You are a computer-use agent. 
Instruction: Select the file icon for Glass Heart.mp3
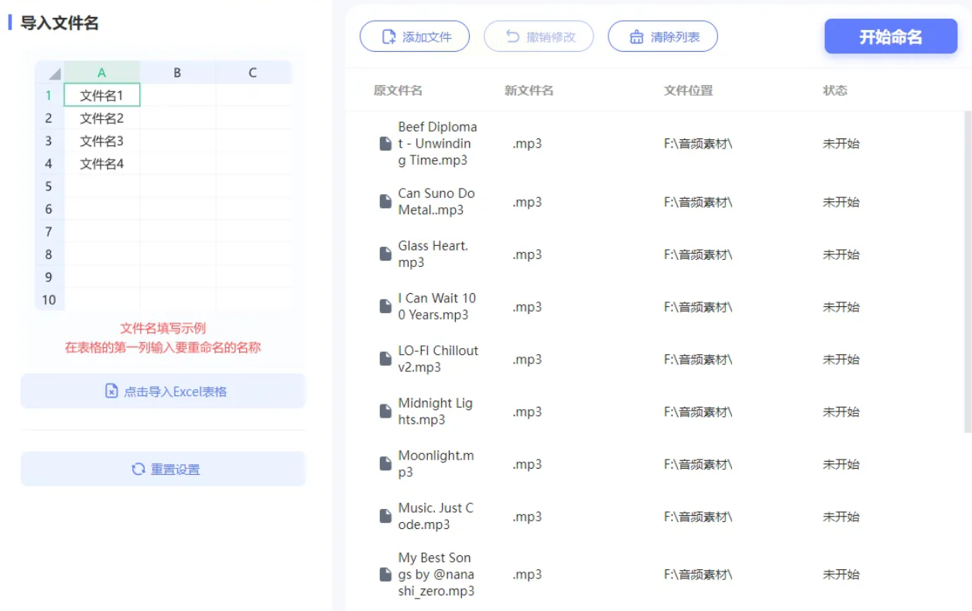(385, 254)
